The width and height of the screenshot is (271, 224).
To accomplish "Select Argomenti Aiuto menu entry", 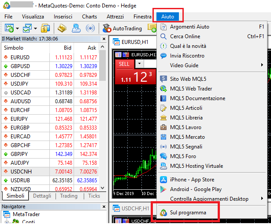I will pos(212,27).
